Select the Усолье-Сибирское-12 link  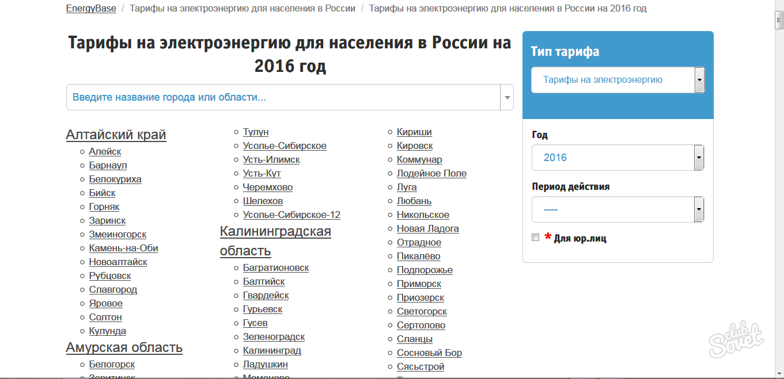point(291,215)
